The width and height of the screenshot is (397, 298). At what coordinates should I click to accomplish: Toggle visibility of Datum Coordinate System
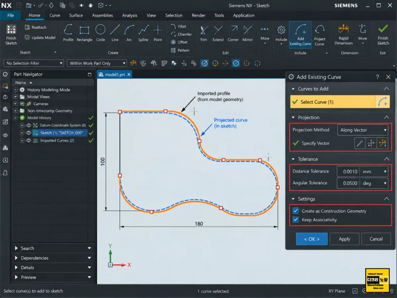tap(29, 125)
